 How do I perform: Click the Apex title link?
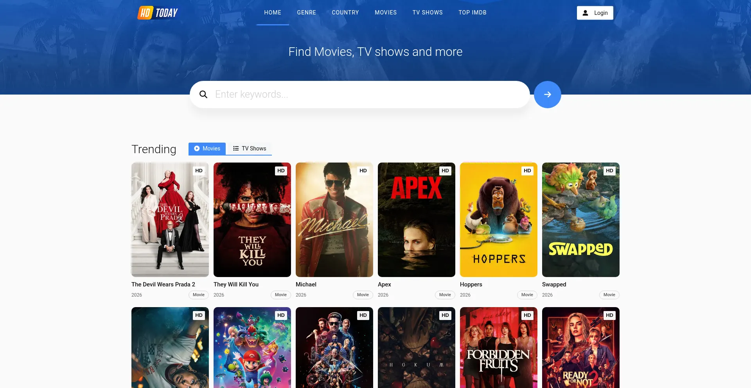[384, 284]
